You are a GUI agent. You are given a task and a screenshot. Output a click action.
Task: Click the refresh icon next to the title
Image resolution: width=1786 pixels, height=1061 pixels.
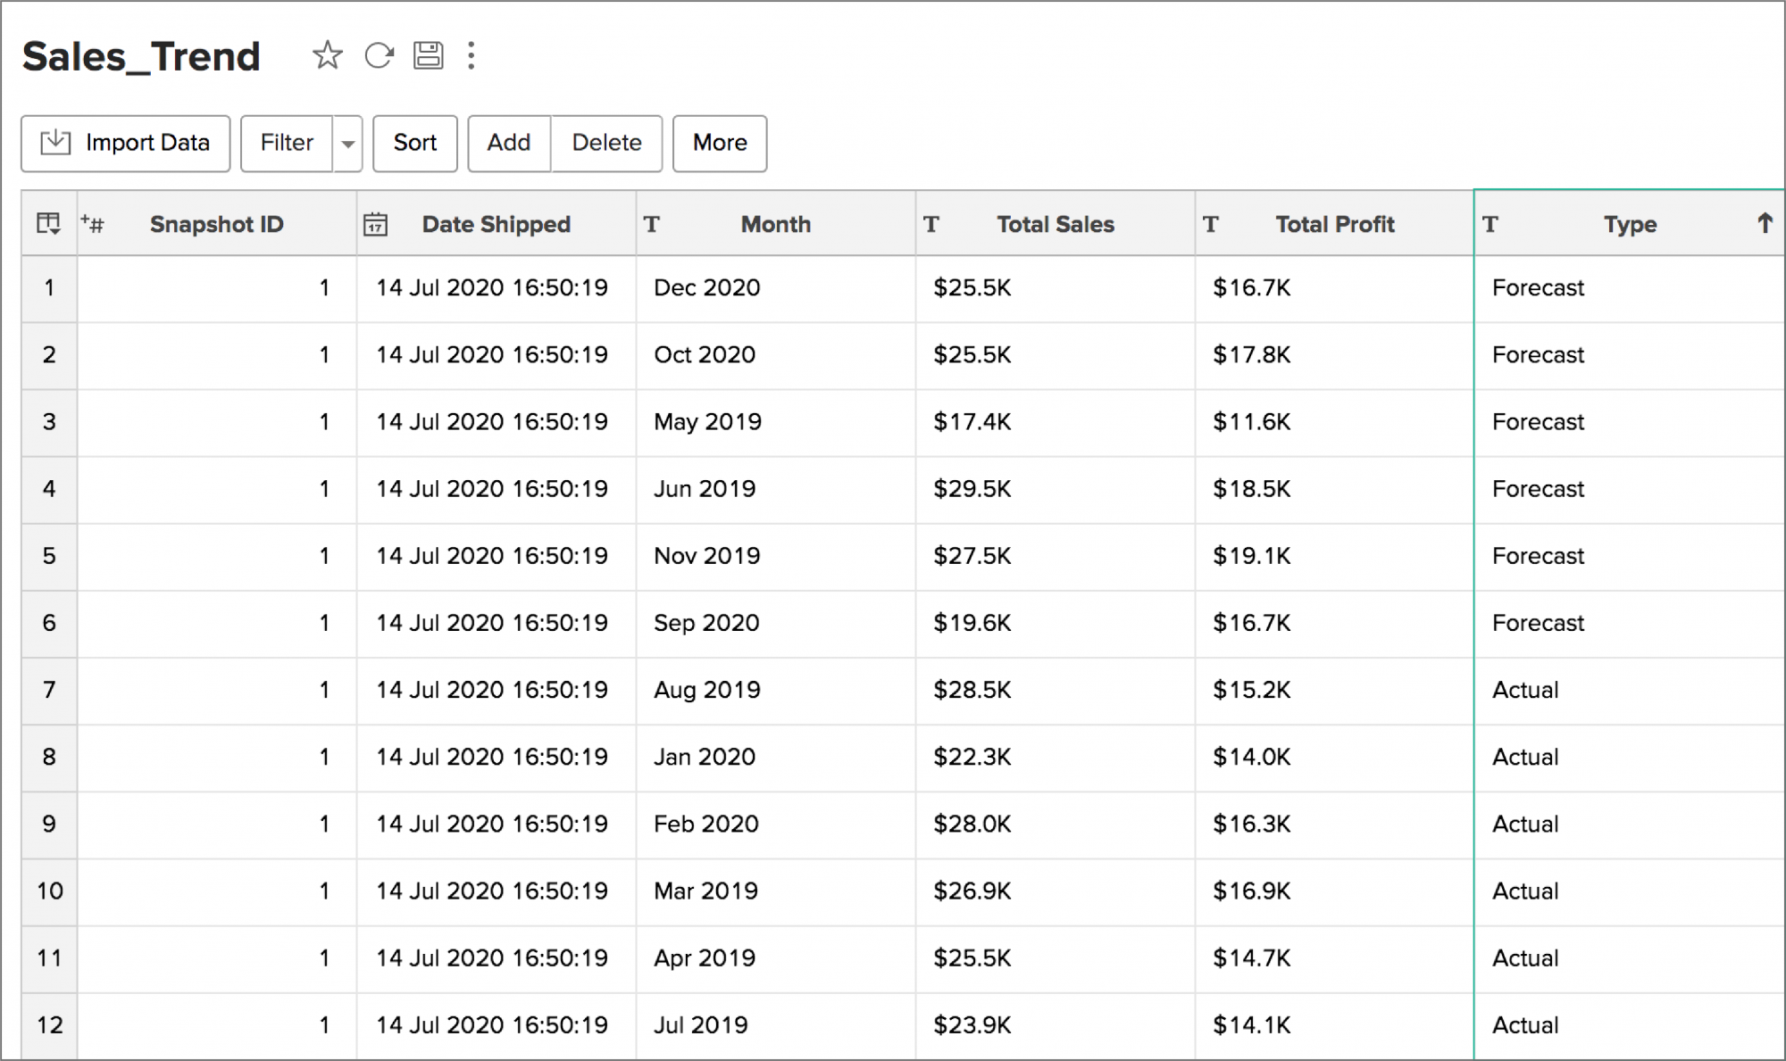click(380, 55)
